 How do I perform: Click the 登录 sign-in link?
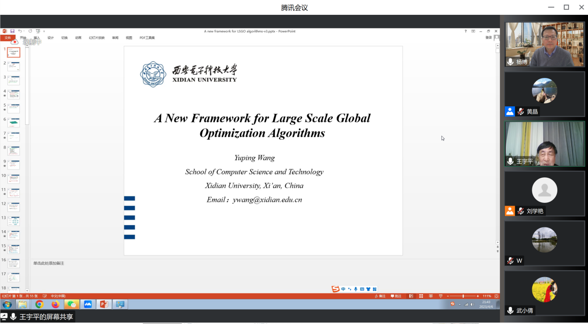click(x=488, y=38)
